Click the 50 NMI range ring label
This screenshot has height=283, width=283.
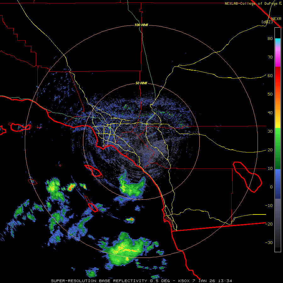click(x=141, y=83)
